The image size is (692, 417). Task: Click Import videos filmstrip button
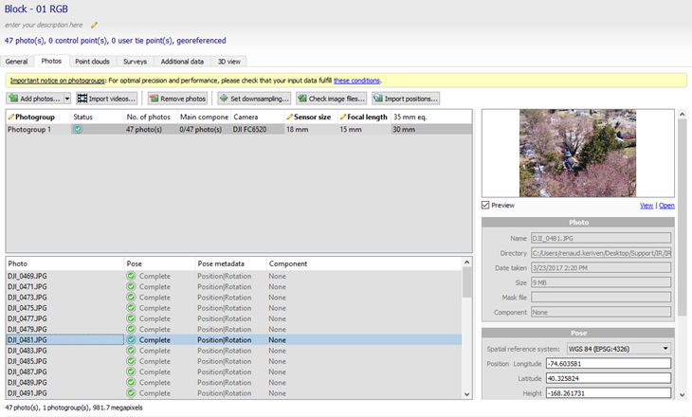coord(106,99)
